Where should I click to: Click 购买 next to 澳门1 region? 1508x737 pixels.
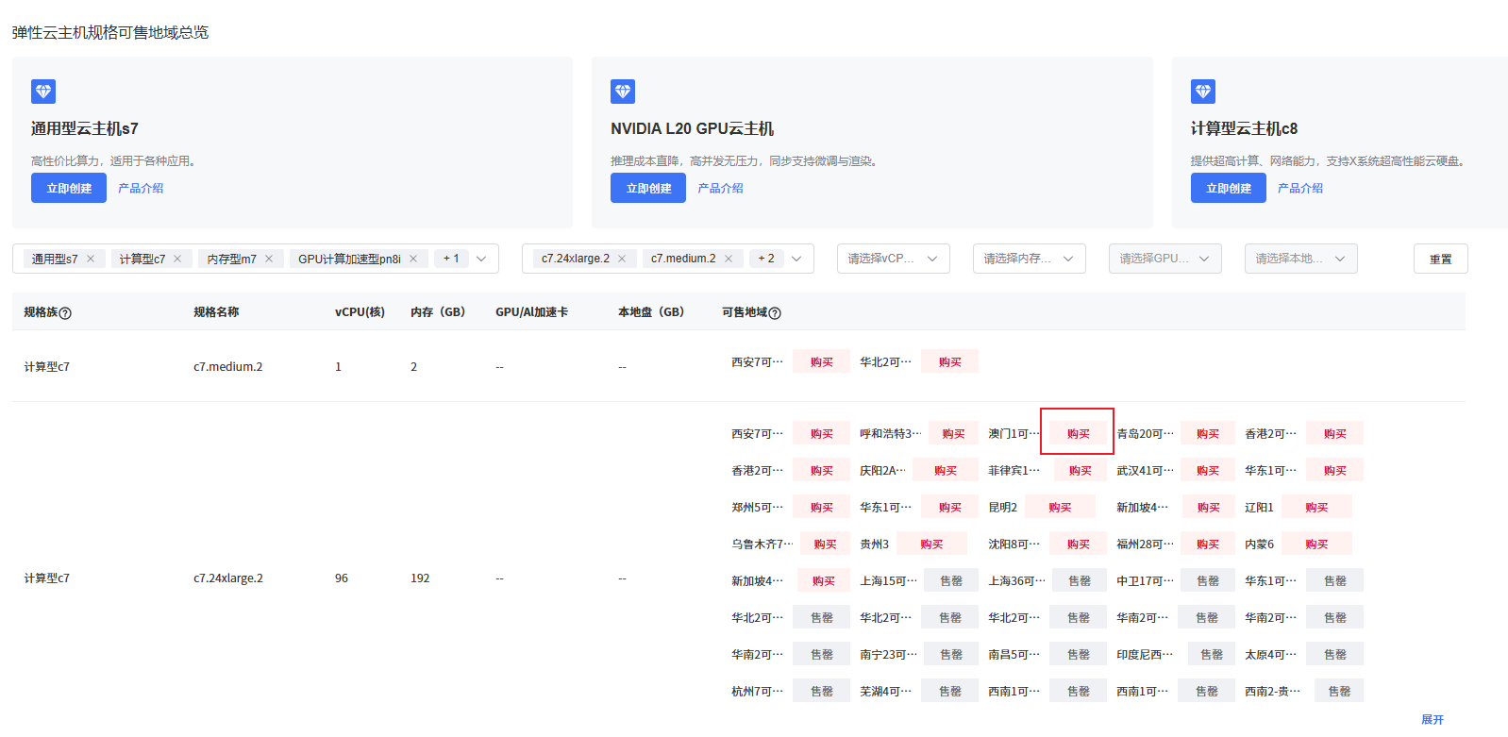pyautogui.click(x=1078, y=434)
